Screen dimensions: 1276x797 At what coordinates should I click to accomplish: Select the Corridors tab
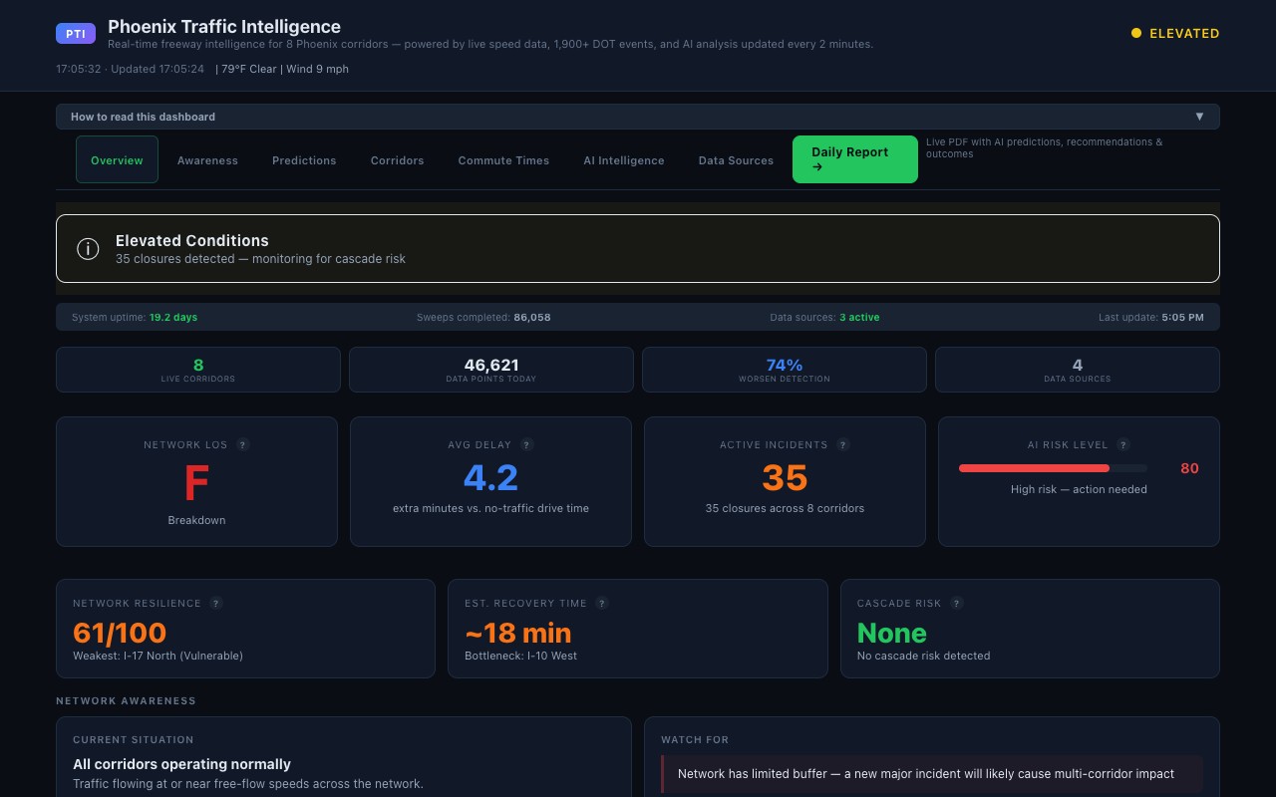pyautogui.click(x=397, y=159)
